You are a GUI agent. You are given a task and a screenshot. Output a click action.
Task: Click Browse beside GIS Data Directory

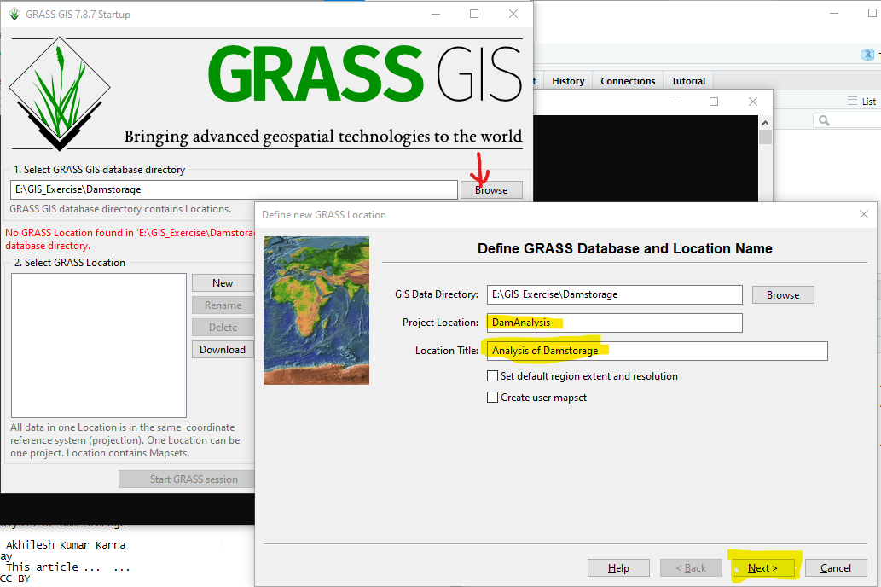click(782, 294)
